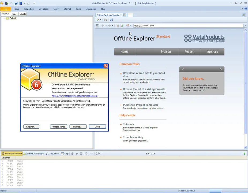Viewport: 248px width, 193px height.
Task: Click the Close button in About dialog
Action: click(x=97, y=127)
